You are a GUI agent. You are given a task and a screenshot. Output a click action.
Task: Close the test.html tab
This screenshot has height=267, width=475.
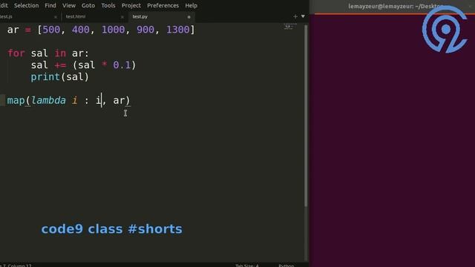[x=122, y=17]
